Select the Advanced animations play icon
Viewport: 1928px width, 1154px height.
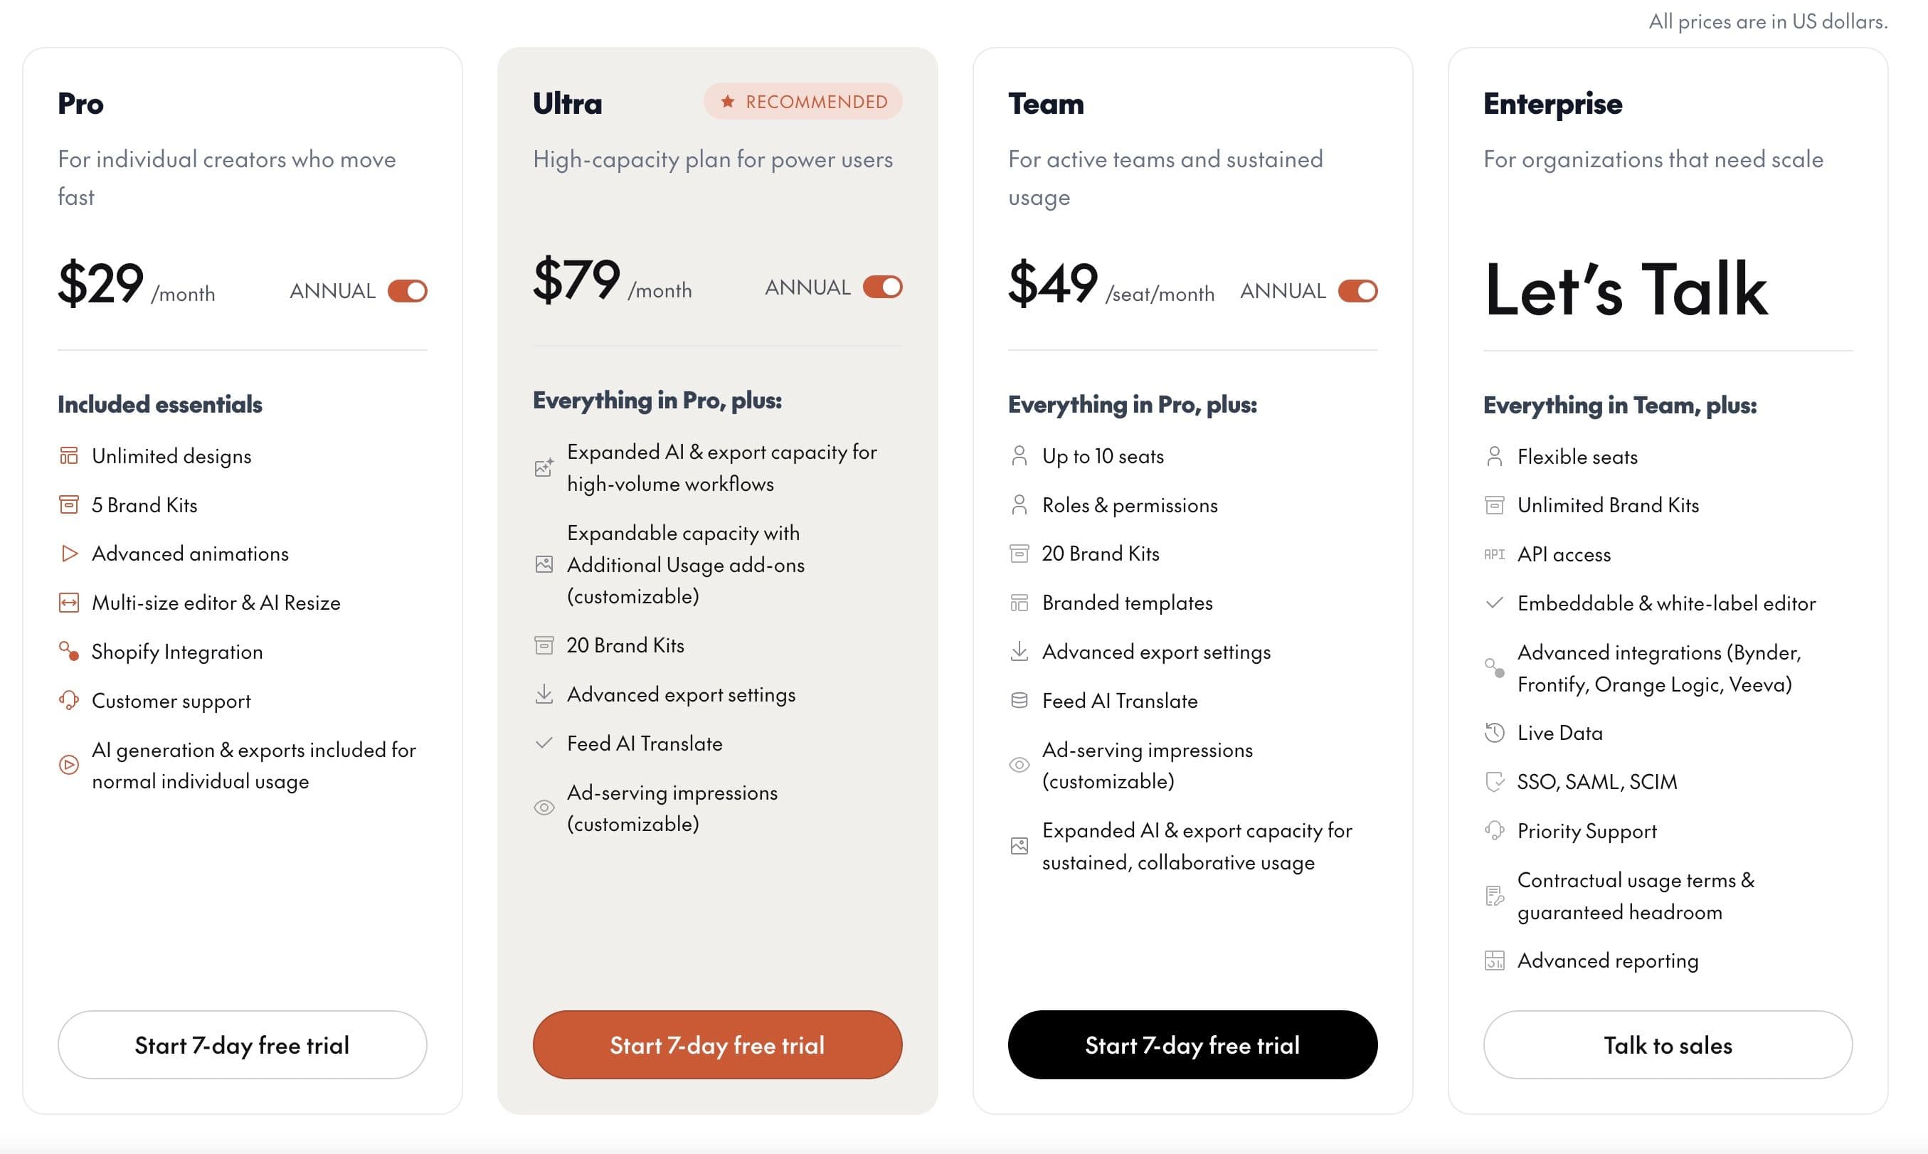click(69, 554)
